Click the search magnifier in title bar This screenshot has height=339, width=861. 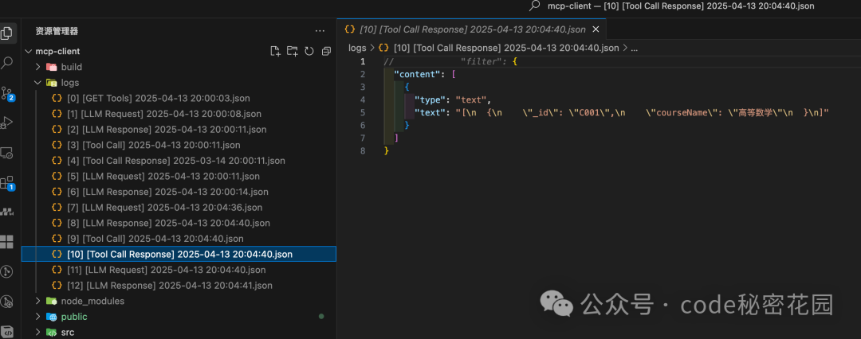[534, 6]
